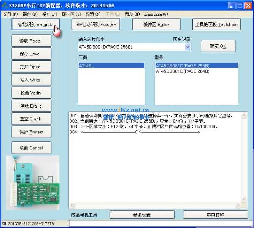Click the 确定 OK button
Image resolution: width=254 pixels, height=228 pixels.
[x=218, y=46]
